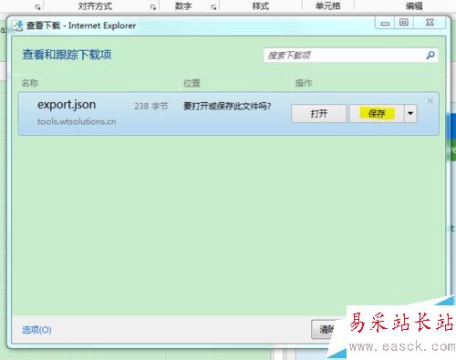Screen dimensions: 456x360
Task: Open the Alignment (对齐方式) group dialog launcher
Action: [x=153, y=7]
